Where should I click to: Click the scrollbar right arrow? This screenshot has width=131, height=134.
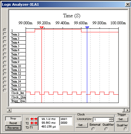127,110
